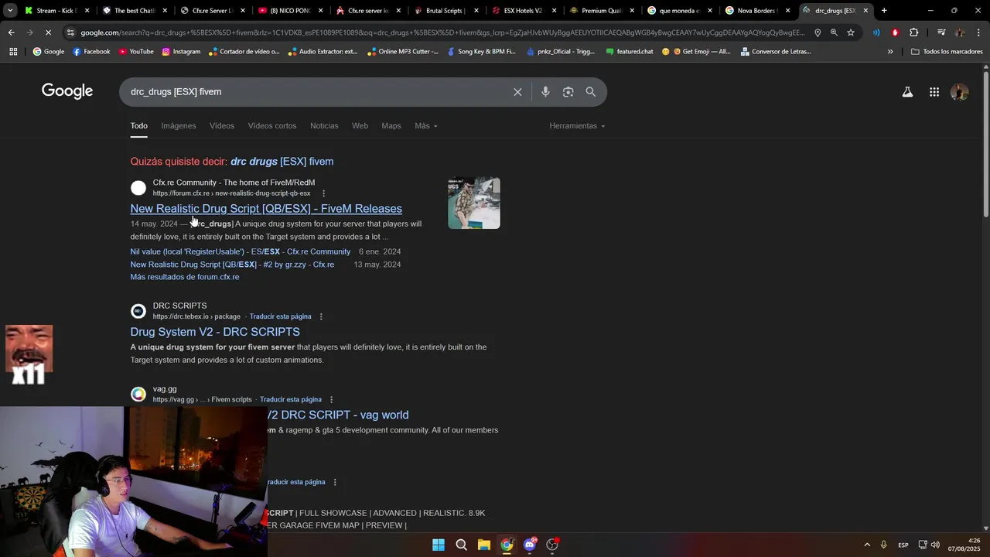Switch to Videos results tab
This screenshot has width=990, height=557.
click(221, 126)
